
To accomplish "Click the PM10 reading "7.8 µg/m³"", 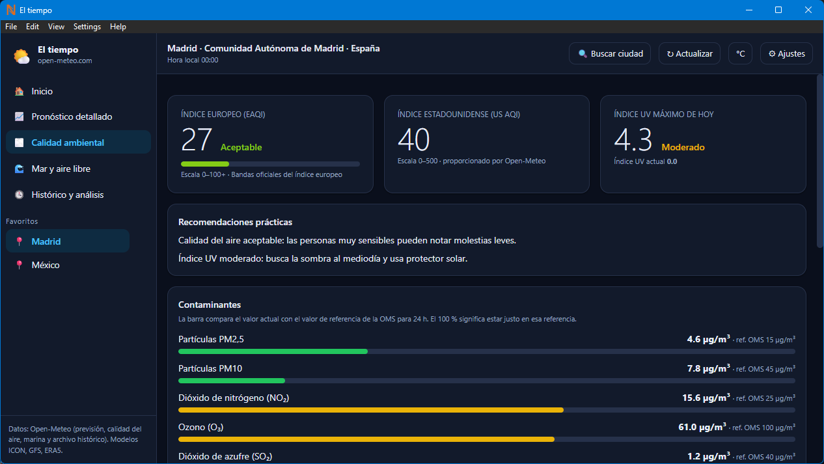I will pos(709,368).
